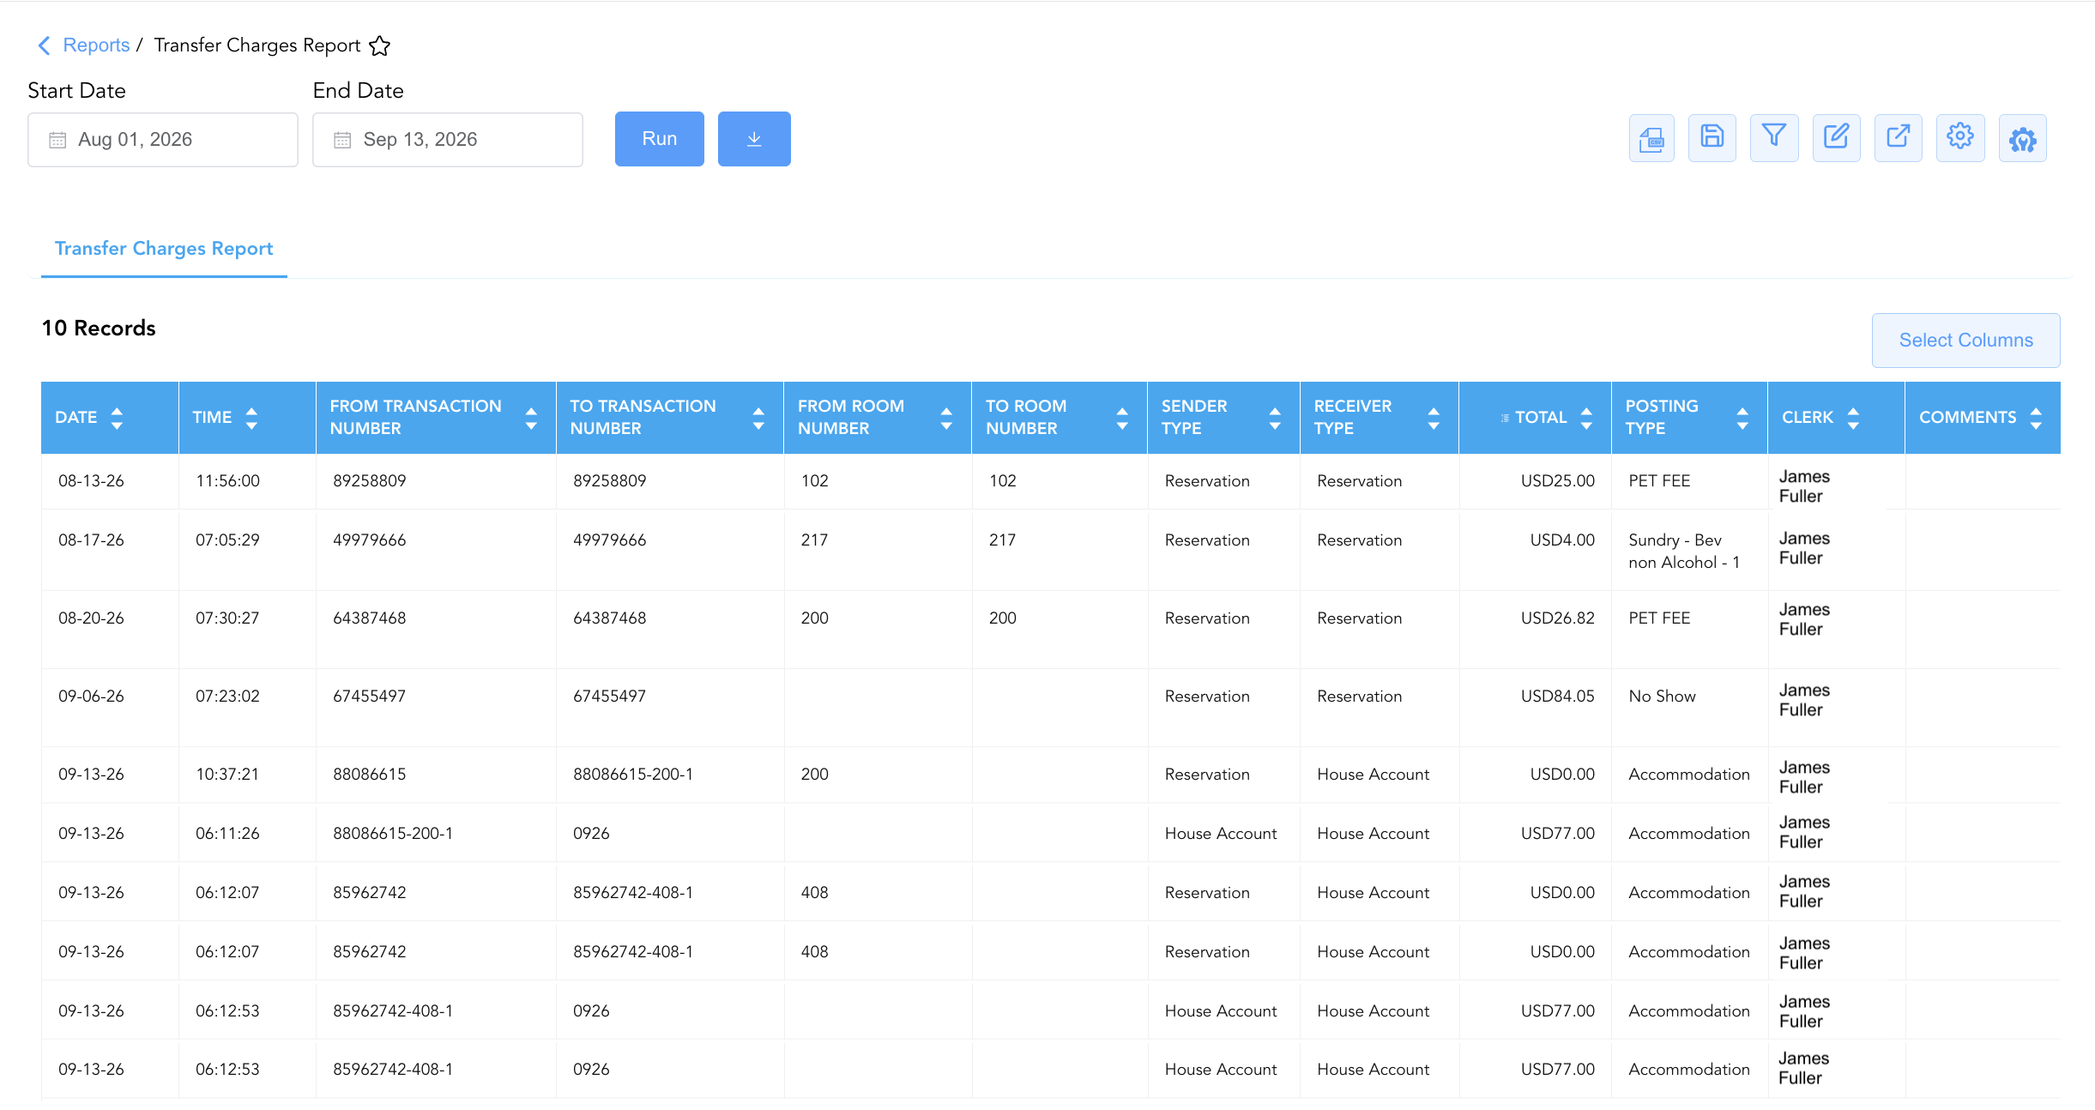2095x1110 pixels.
Task: Click the open-external arrow icon
Action: click(x=1899, y=138)
